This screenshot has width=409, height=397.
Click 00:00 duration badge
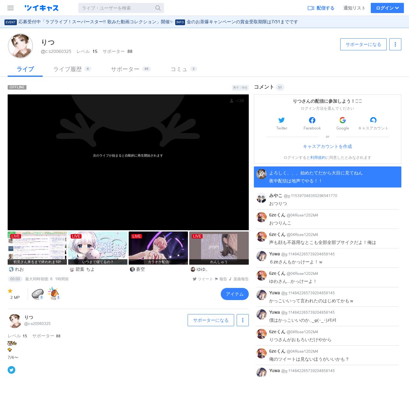(x=15, y=279)
